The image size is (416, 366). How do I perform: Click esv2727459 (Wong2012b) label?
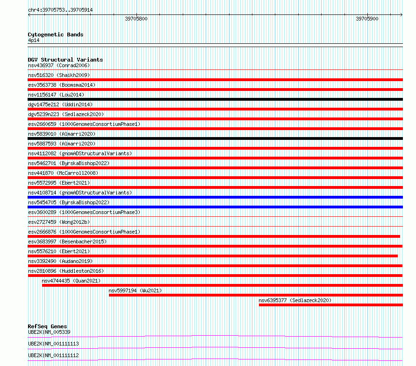coord(59,222)
